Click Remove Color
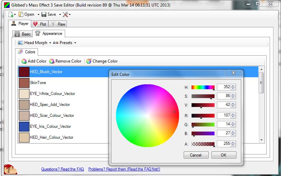Screen dimensions: 281x176 pos(65,61)
